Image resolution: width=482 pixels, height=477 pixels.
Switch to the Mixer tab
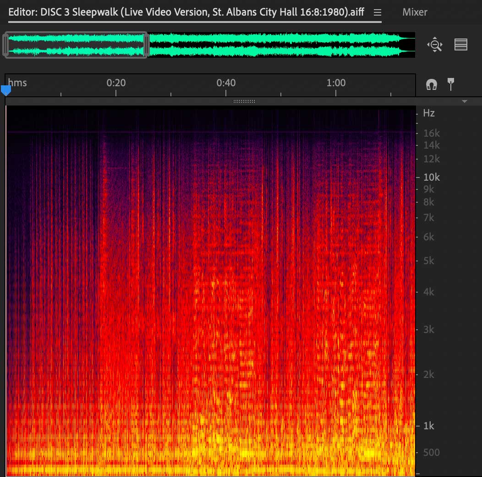(415, 12)
